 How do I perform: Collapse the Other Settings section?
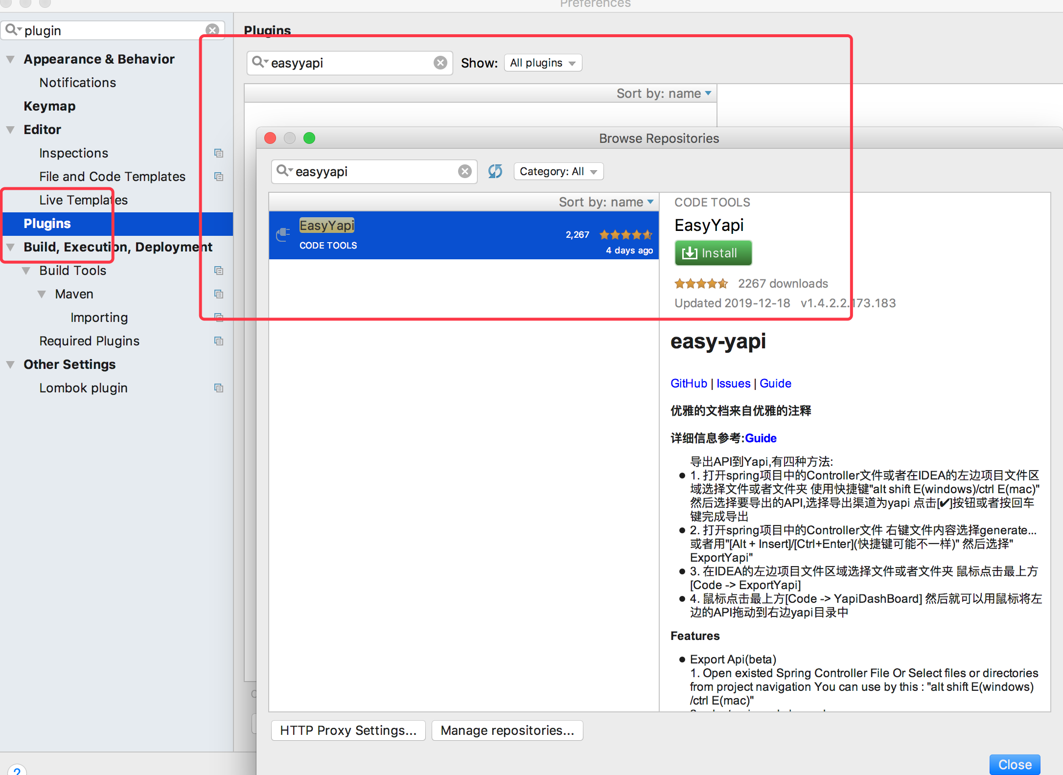10,365
